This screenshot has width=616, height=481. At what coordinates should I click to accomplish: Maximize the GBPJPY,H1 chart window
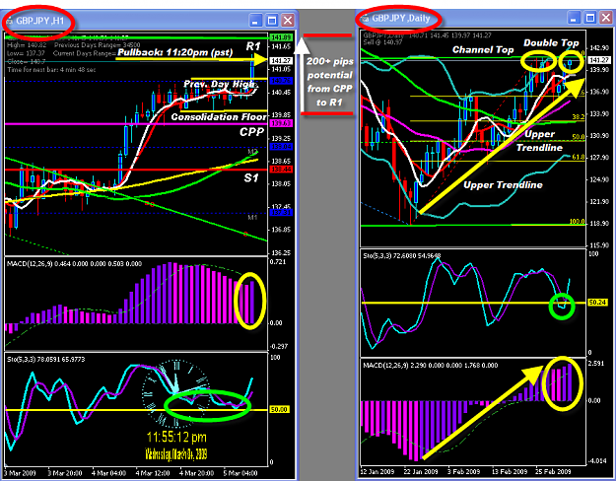[271, 20]
